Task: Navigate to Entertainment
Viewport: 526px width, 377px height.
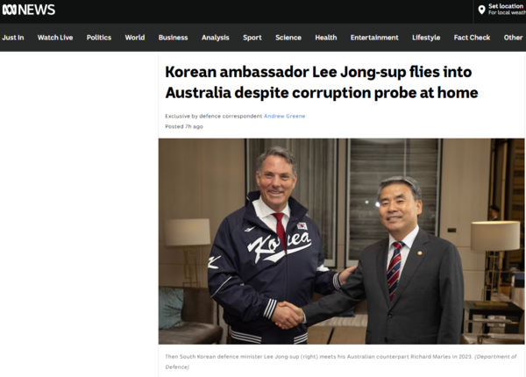Action: (x=374, y=38)
